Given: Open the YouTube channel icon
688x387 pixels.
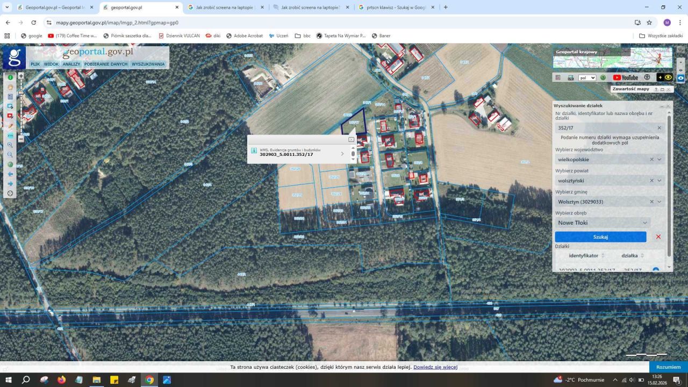Looking at the screenshot, I should point(626,77).
